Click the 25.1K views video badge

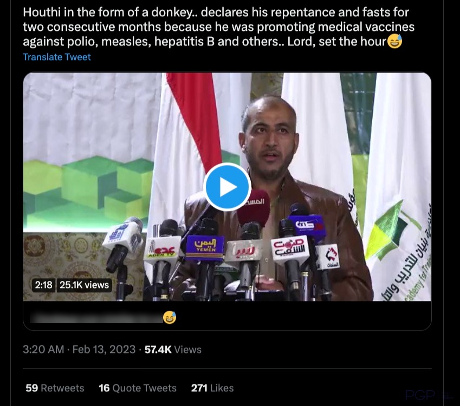click(84, 285)
